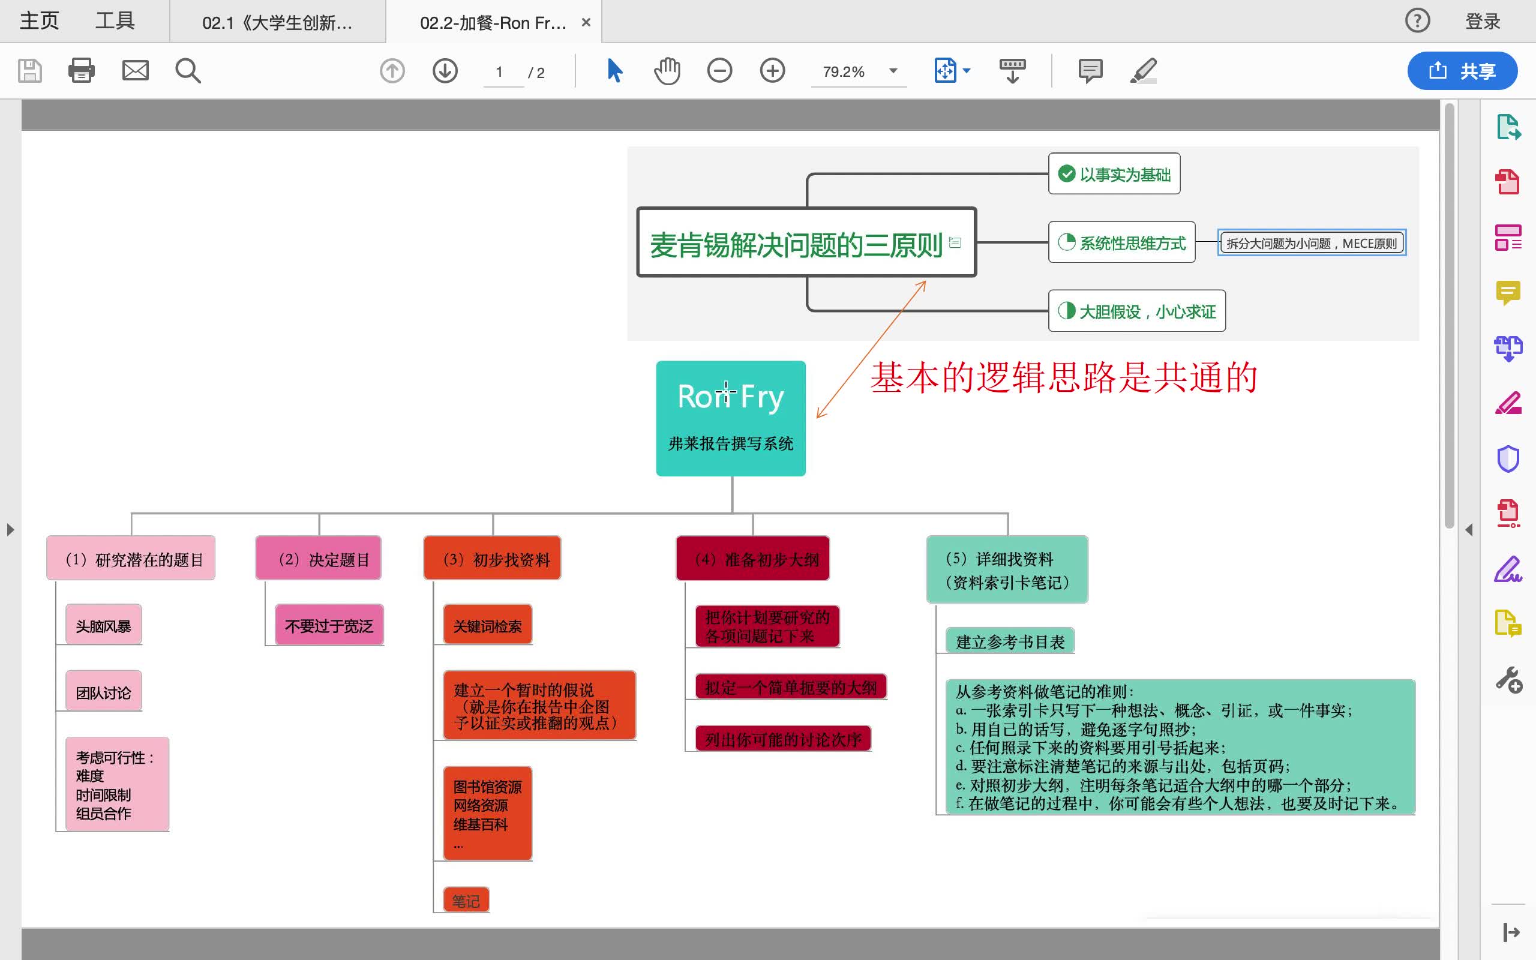Zoom in with the plus button
The image size is (1536, 960).
point(772,70)
